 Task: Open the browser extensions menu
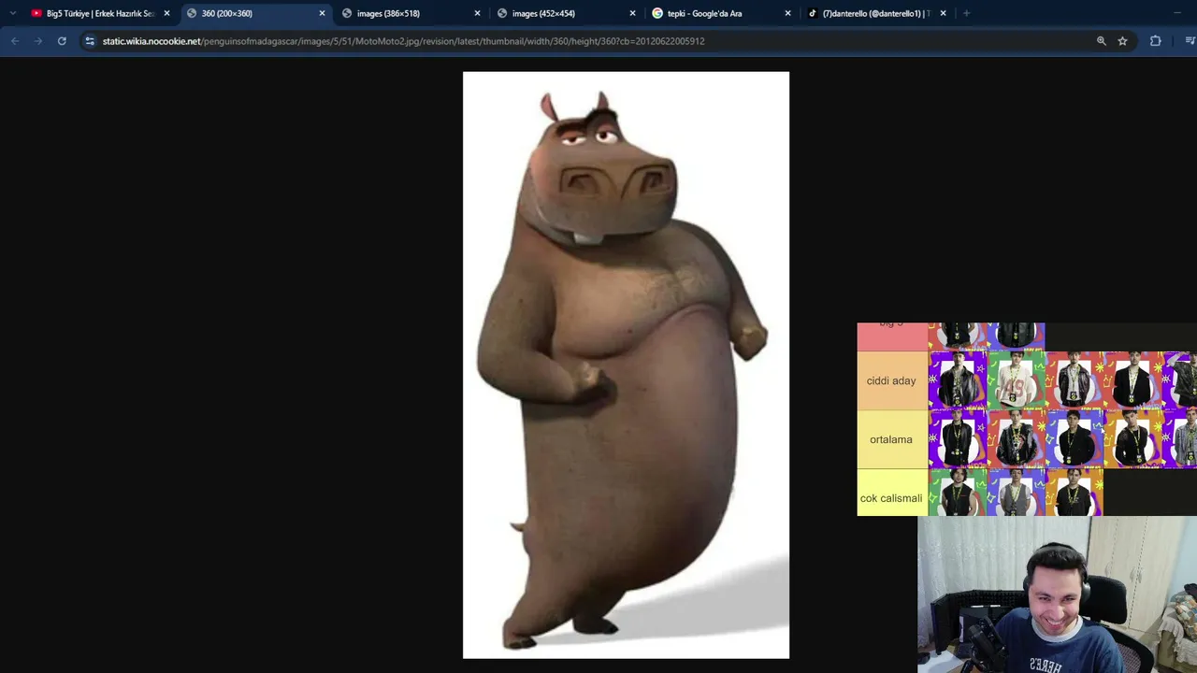1156,41
